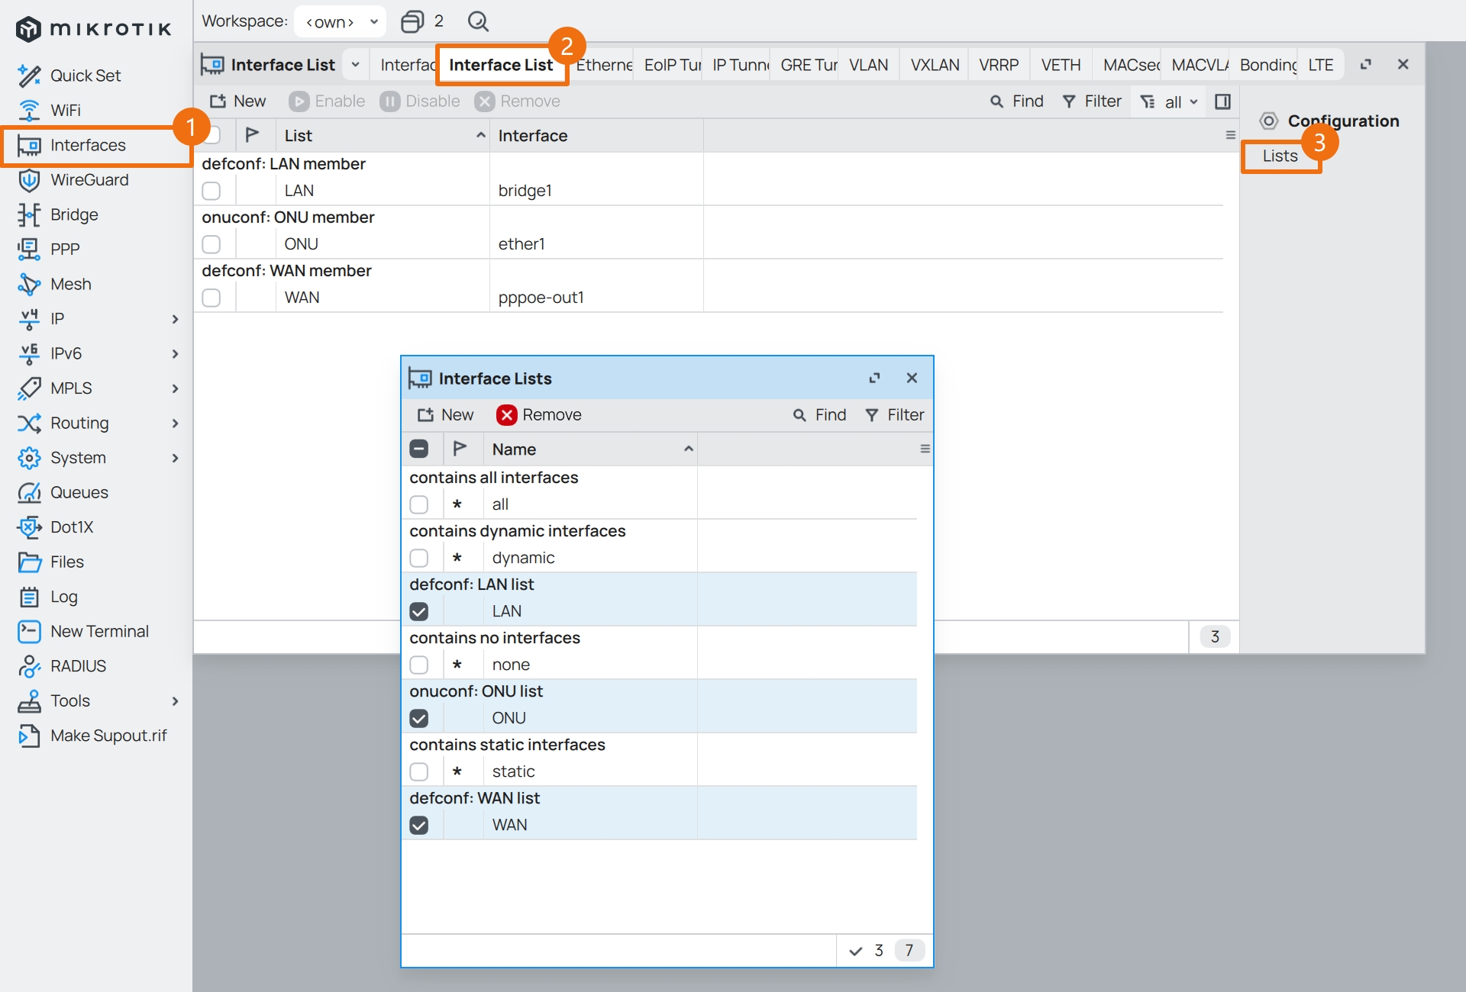Detach the Interface Lists dialog window
This screenshot has height=992, width=1466.
pos(874,378)
